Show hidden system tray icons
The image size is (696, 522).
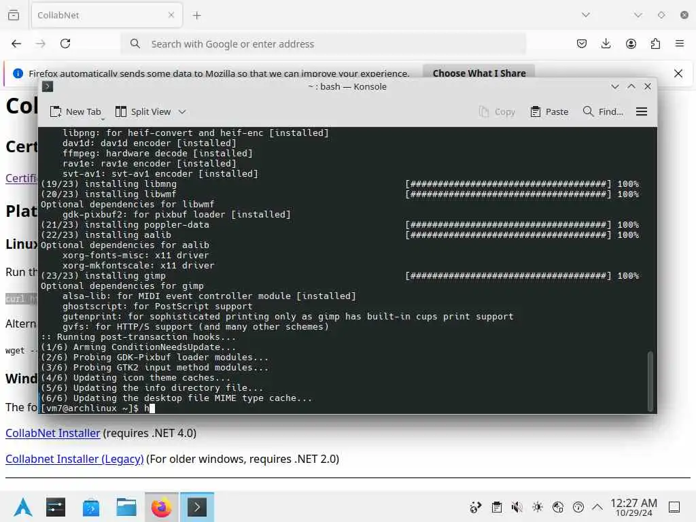pyautogui.click(x=597, y=507)
